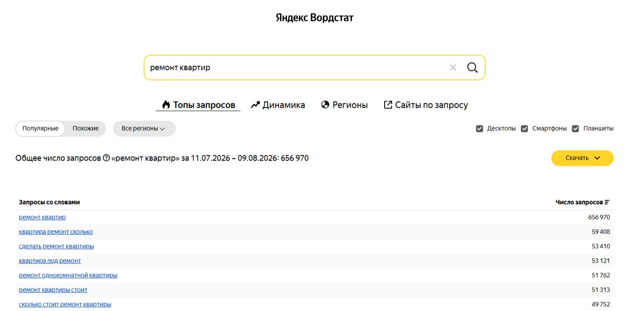Click the 51 313 count value
This screenshot has height=311, width=633.
pos(601,290)
